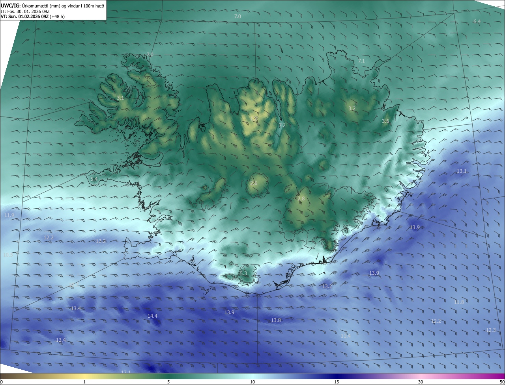Click the 11.8 value label
The image size is (505, 385).
click(459, 302)
